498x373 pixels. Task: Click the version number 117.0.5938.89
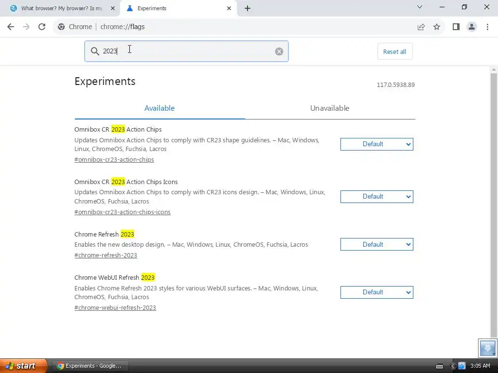point(396,85)
